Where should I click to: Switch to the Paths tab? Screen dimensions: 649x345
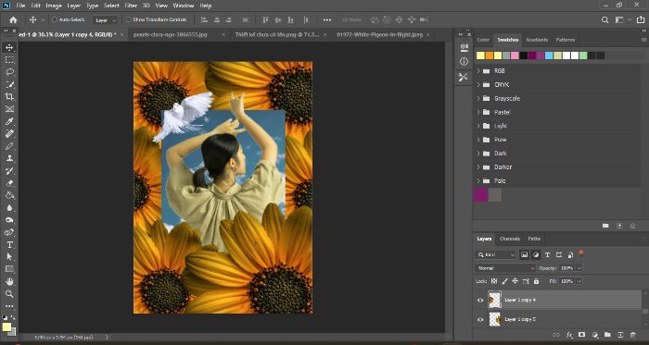[x=534, y=239]
